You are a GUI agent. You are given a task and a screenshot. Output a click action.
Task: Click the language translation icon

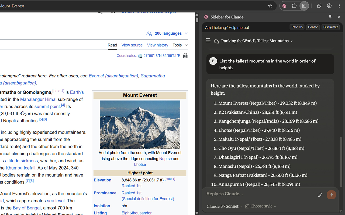pos(149,33)
